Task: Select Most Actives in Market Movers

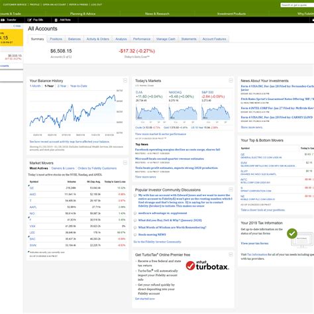Action: coord(38,168)
